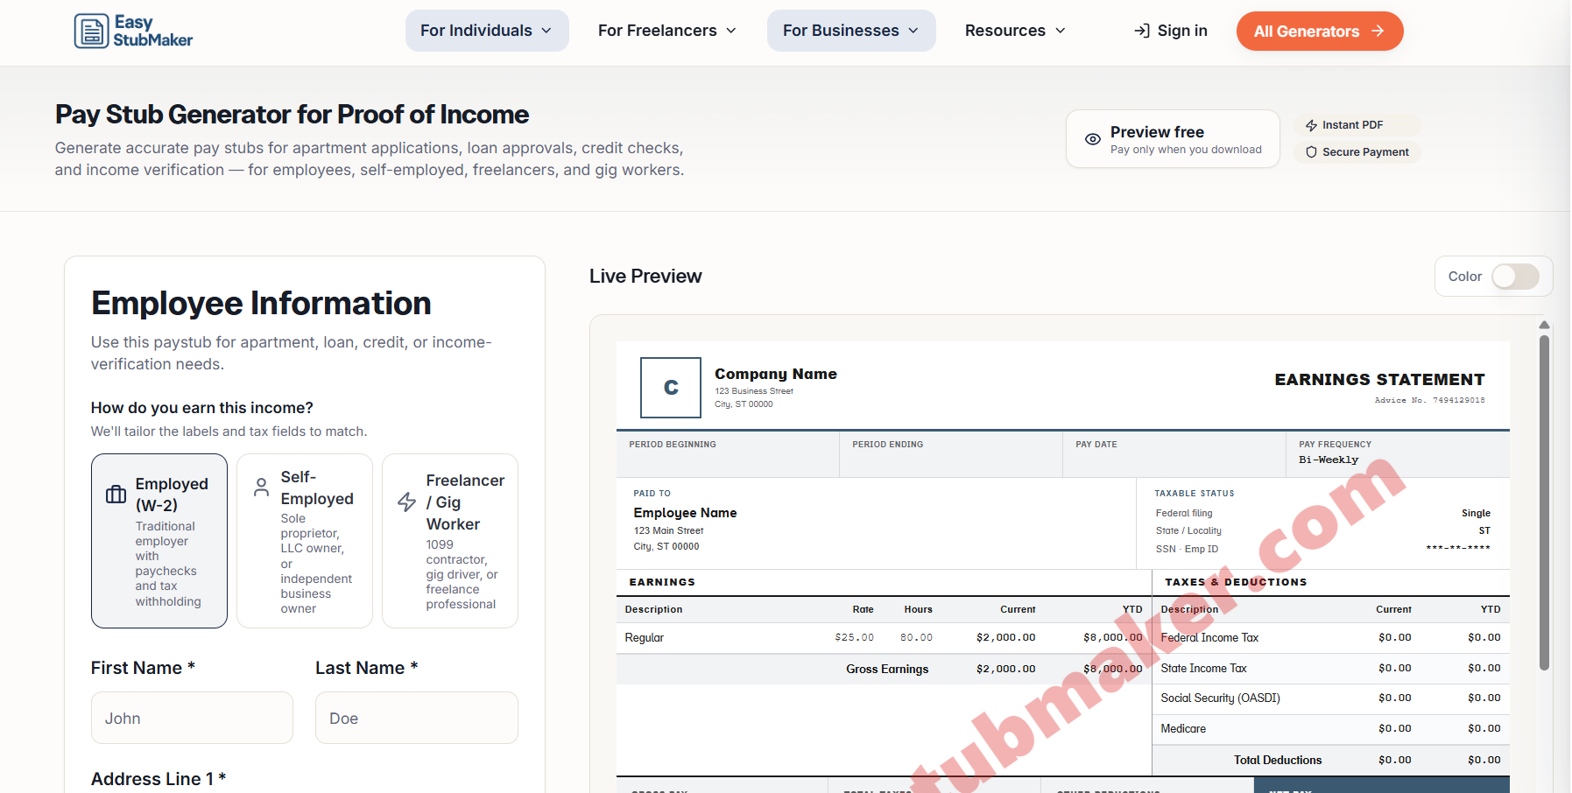The width and height of the screenshot is (1572, 793).
Task: Open the For Individuals menu
Action: coord(487,31)
